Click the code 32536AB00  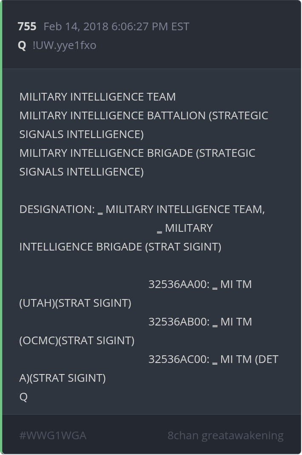click(179, 322)
